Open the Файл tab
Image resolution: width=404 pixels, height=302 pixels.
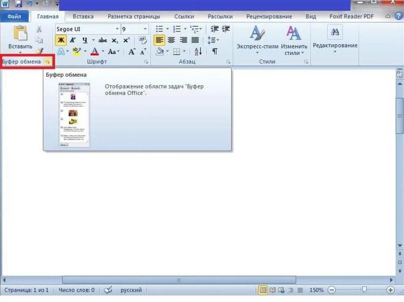15,17
